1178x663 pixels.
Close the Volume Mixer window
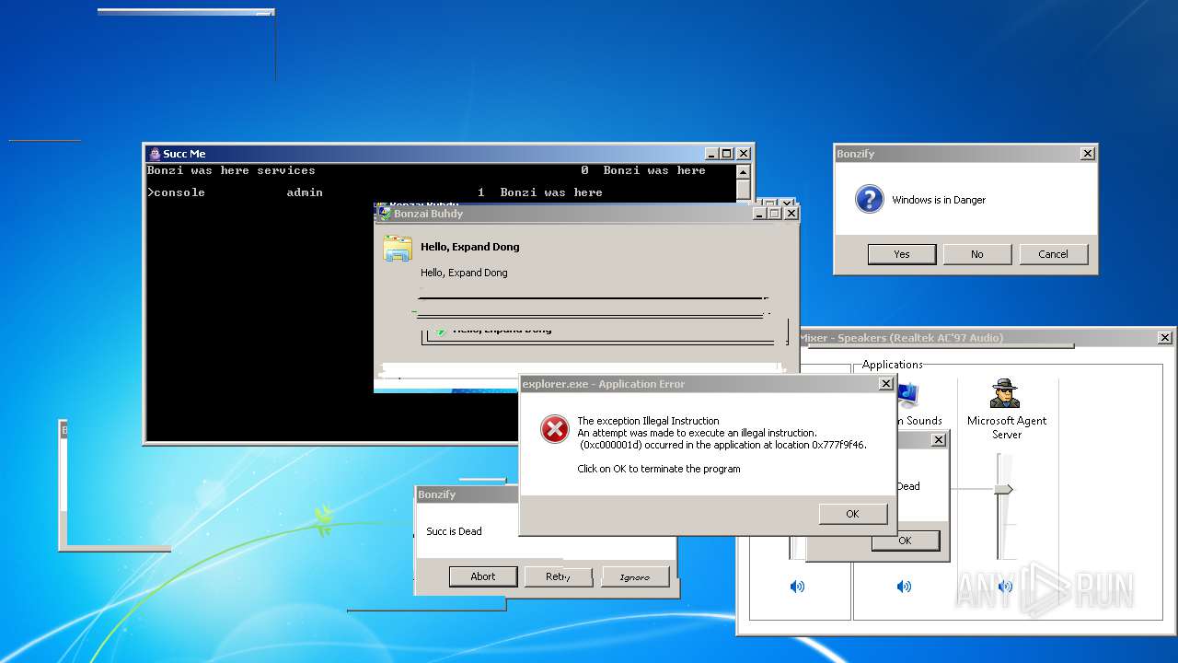tap(1164, 338)
